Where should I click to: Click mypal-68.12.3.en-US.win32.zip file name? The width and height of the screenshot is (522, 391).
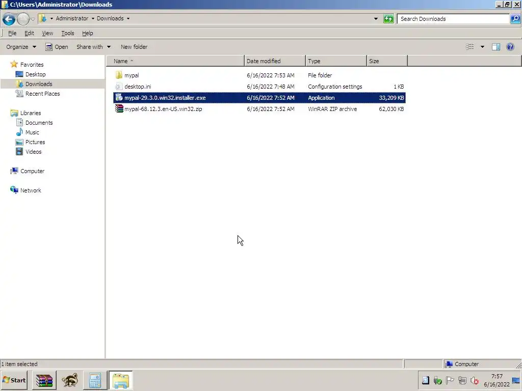pyautogui.click(x=163, y=109)
